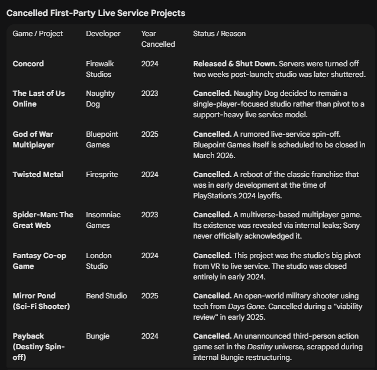Click the 'Fantasy Co-op Game' entry

(x=40, y=260)
